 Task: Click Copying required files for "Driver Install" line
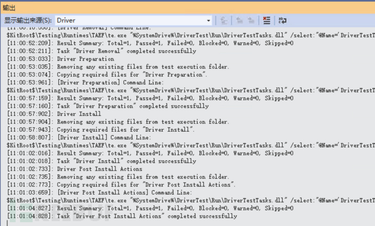pos(101,130)
